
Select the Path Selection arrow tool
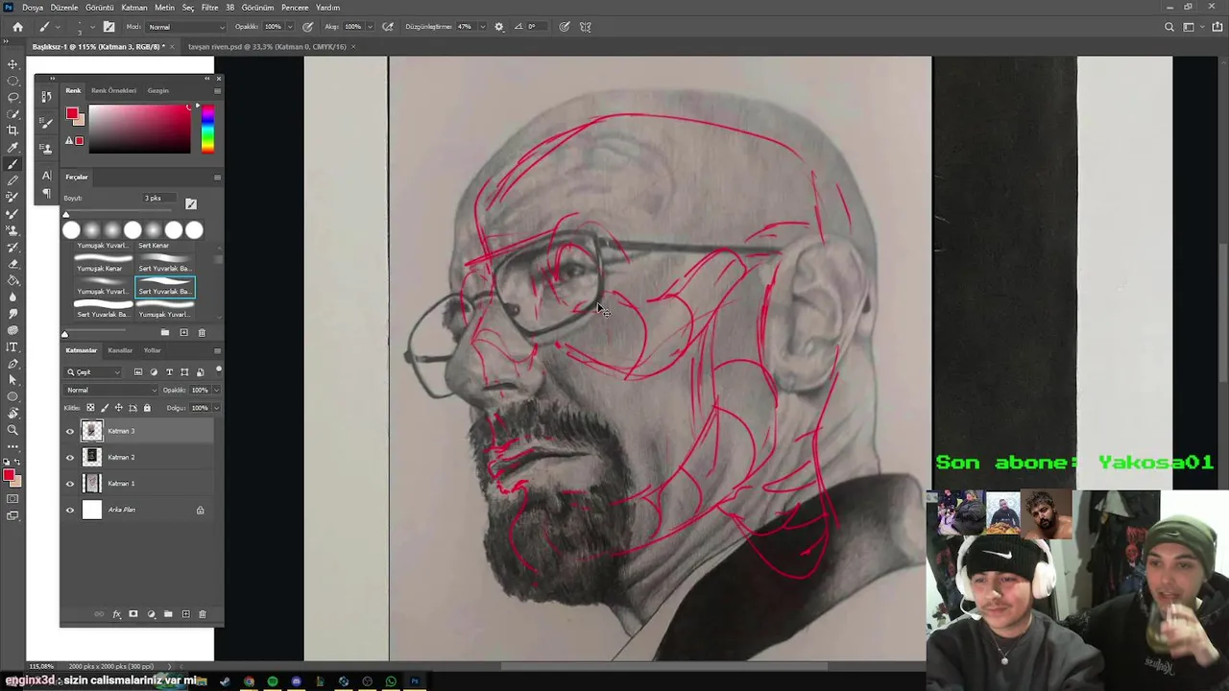12,380
